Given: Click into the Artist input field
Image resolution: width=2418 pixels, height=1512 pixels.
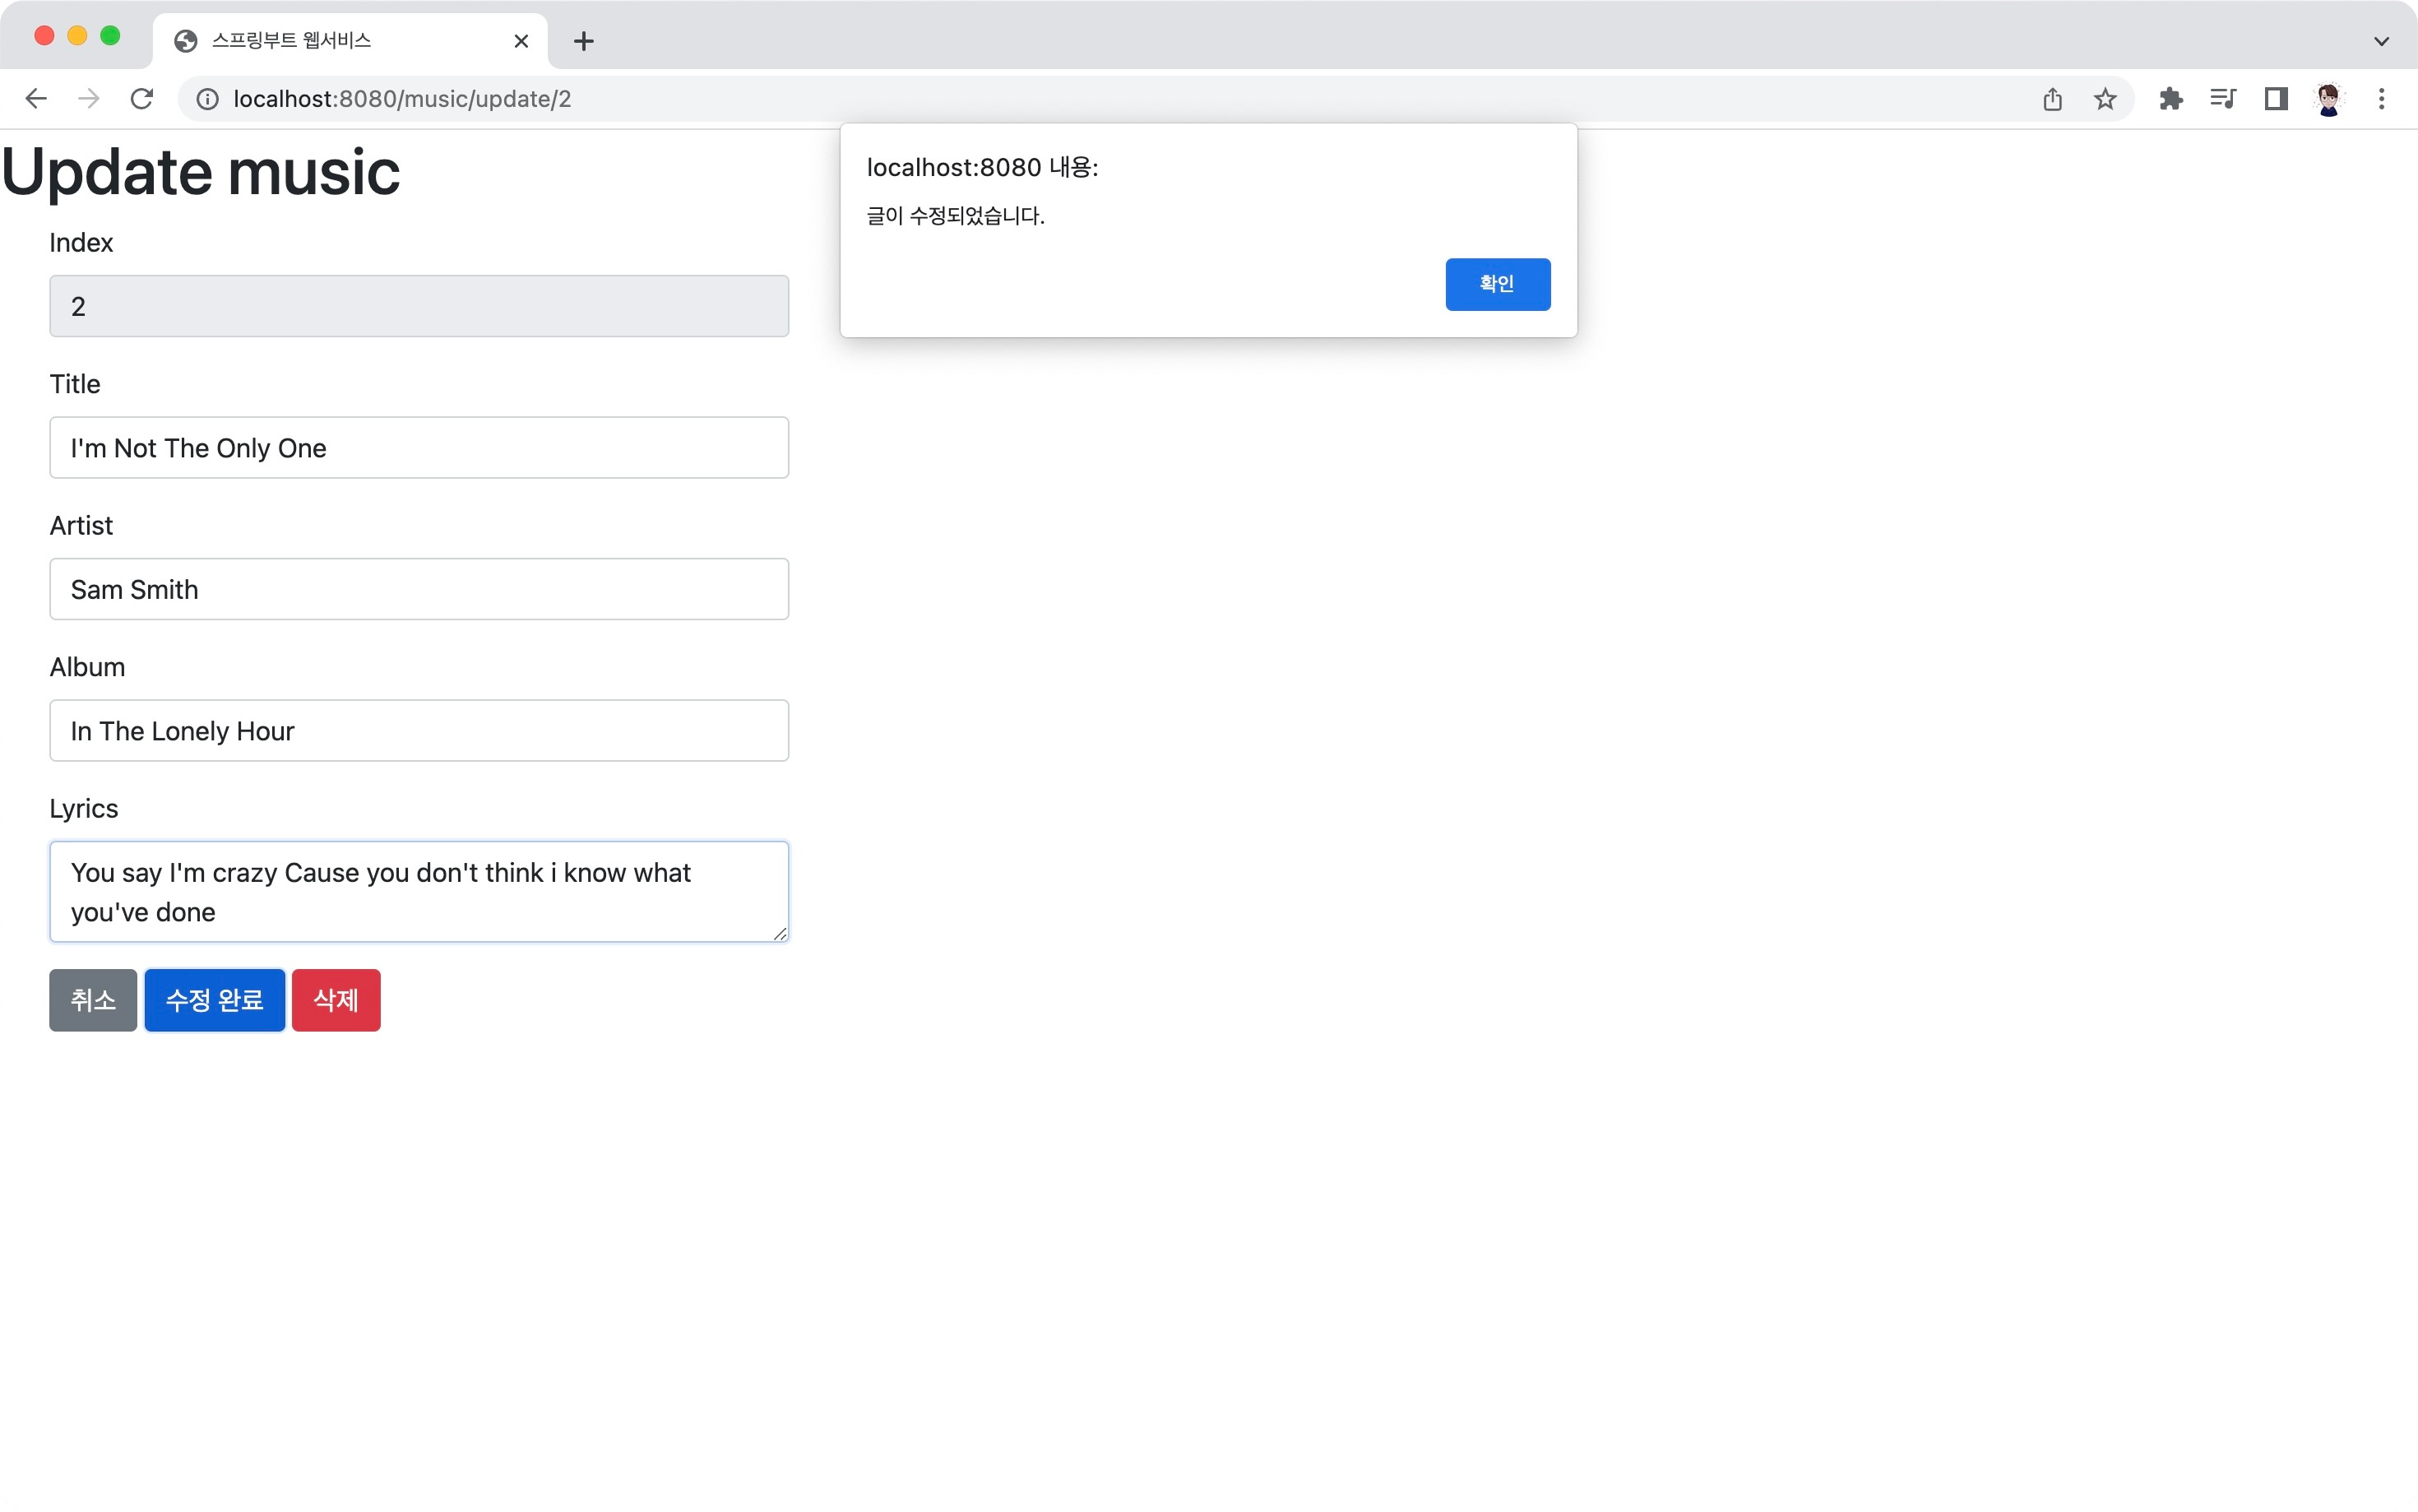Looking at the screenshot, I should [419, 589].
